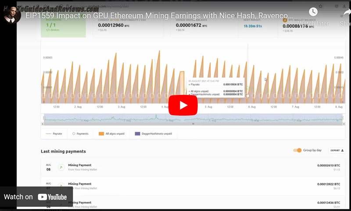Screen dimensions: 351x211
Task: Open the first Mining Payment row title
Action: pyautogui.click(x=80, y=165)
